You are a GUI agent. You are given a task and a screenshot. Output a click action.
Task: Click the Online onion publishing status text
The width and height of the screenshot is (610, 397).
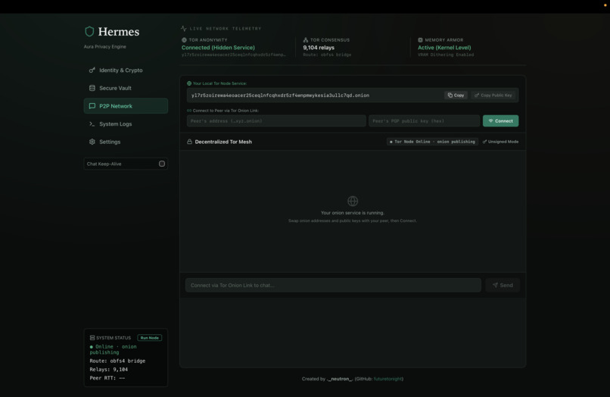114,349
